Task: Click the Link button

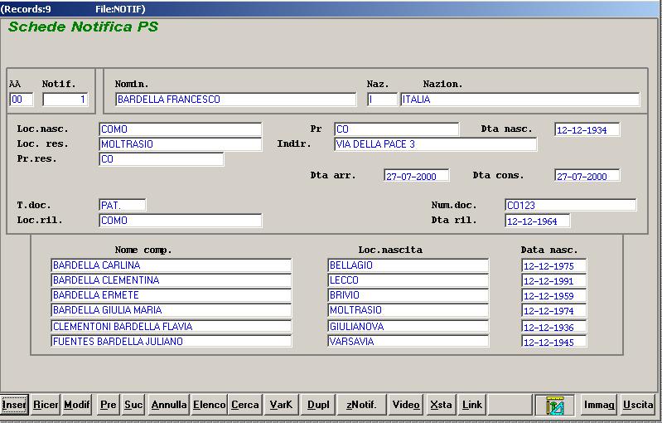Action: click(x=472, y=405)
